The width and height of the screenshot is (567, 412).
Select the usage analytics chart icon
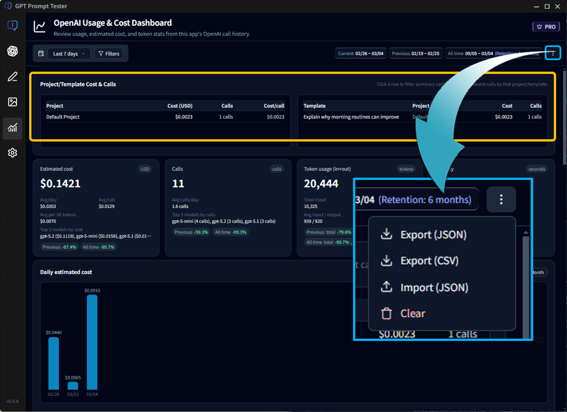[12, 128]
